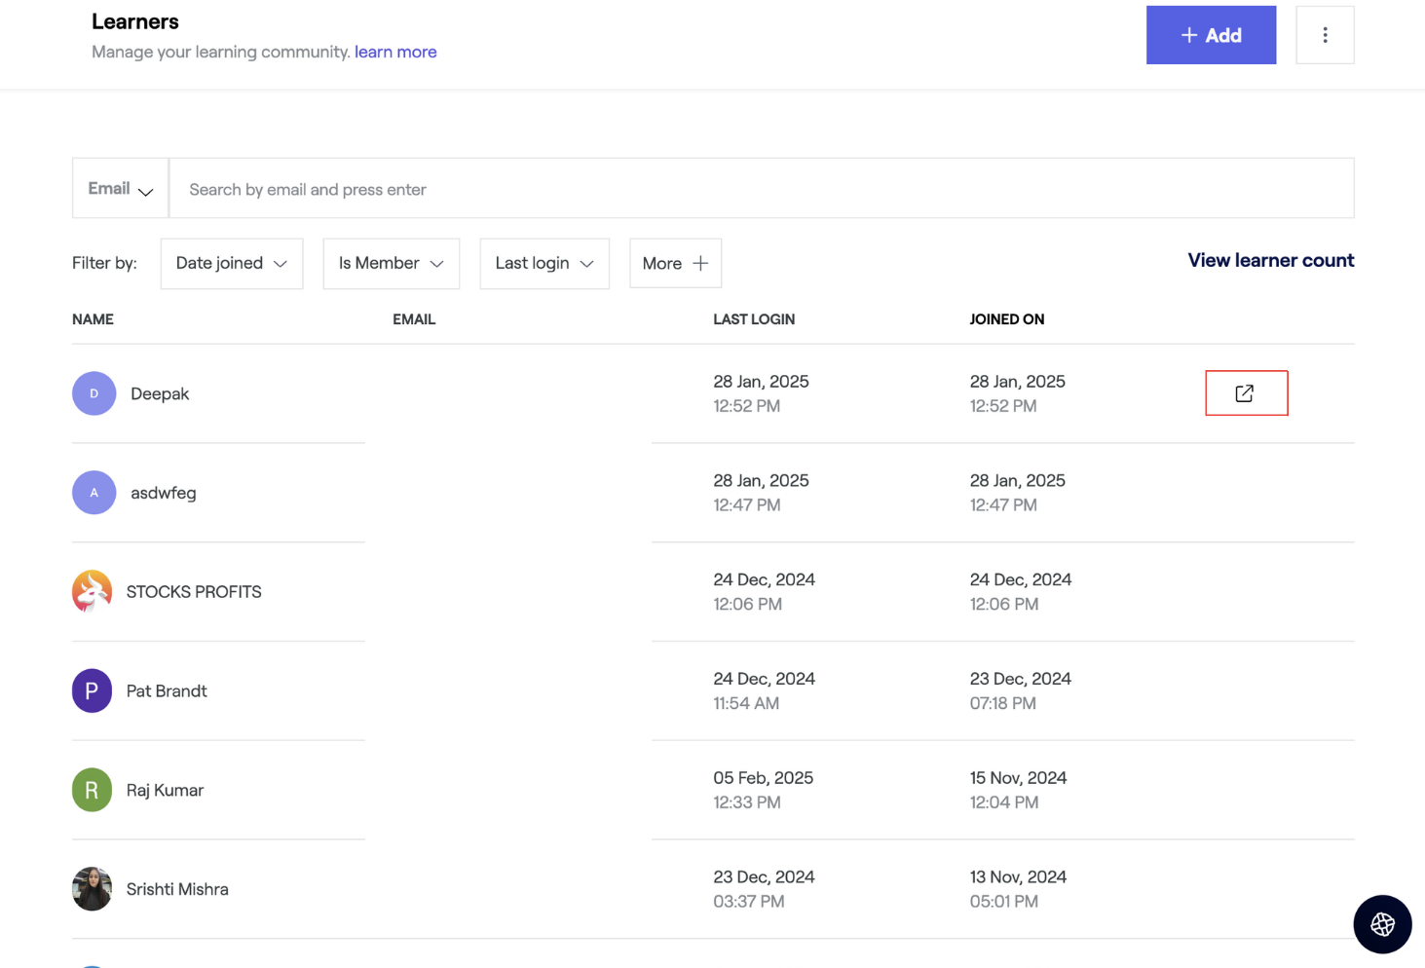Open the Is Member filter
Image resolution: width=1425 pixels, height=968 pixels.
coord(391,264)
